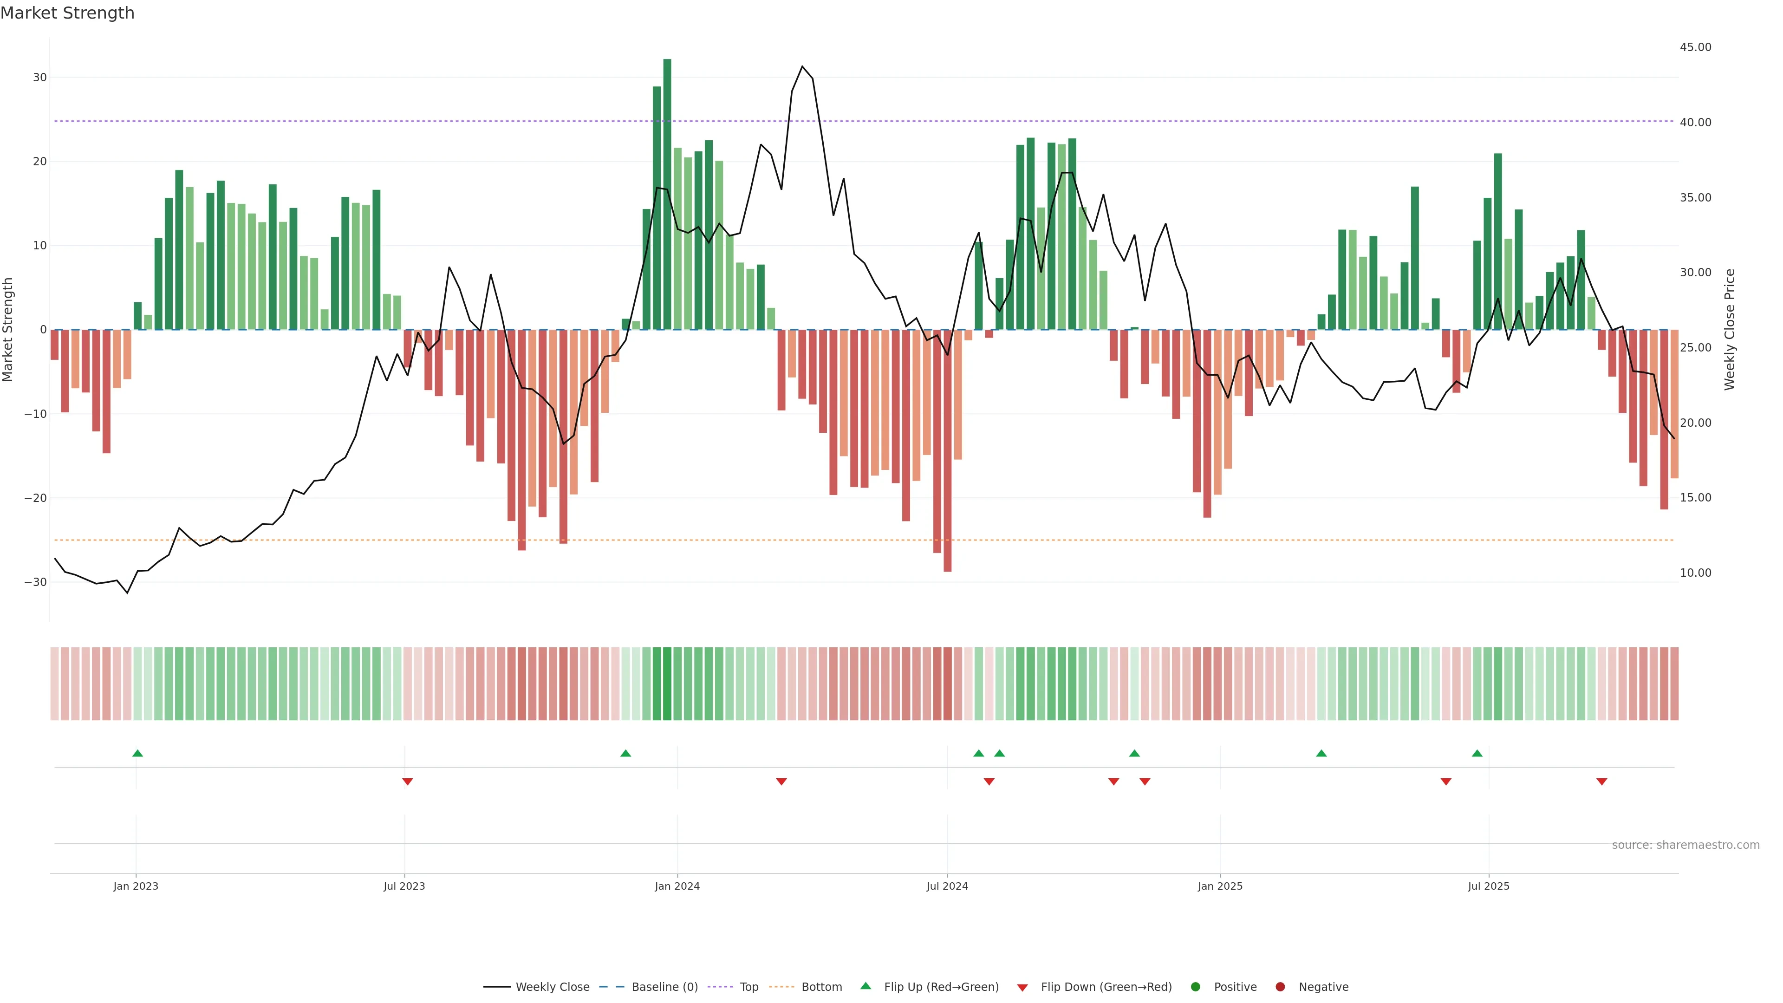
Task: Toggle Flip Up (Red→Green) legend item
Action: pos(941,987)
